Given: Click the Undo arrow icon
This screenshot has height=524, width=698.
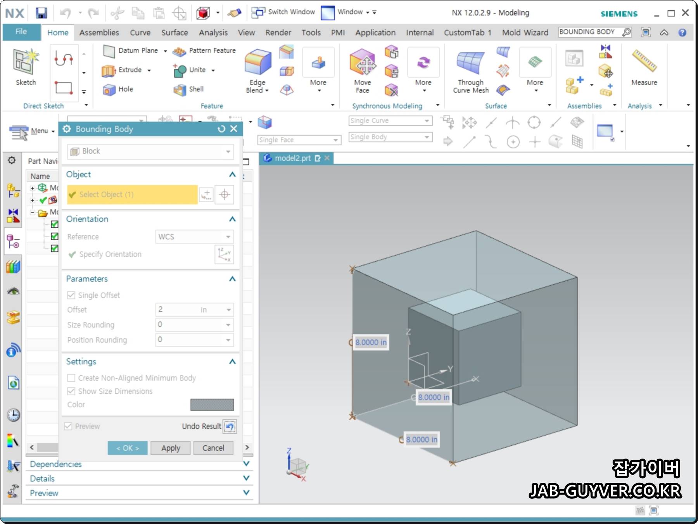Looking at the screenshot, I should point(65,13).
